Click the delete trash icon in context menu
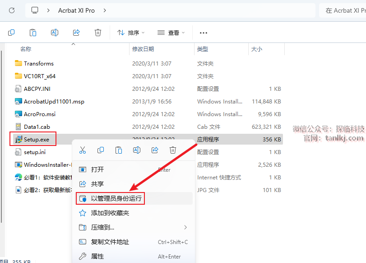 (x=172, y=150)
